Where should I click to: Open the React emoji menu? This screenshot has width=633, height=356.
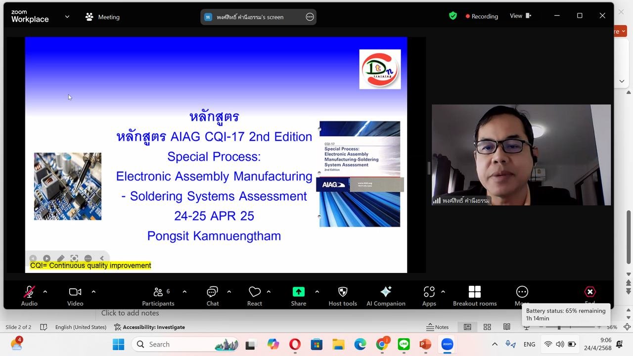tap(255, 296)
